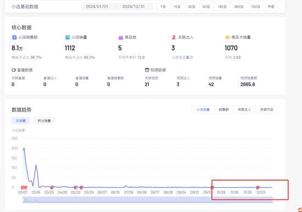Click the 商品卡占比 96.7% text
302x212 pixels.
click(x=26, y=58)
